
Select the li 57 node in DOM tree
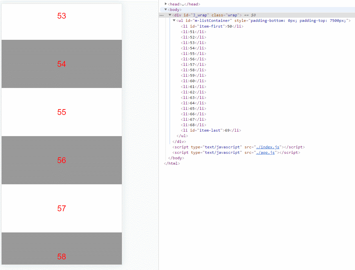click(x=193, y=65)
